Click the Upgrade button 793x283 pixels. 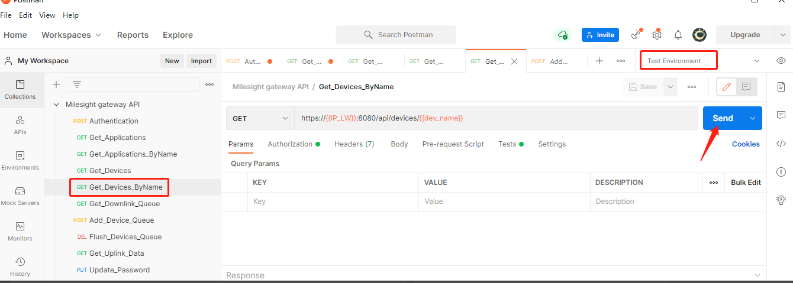click(x=745, y=35)
